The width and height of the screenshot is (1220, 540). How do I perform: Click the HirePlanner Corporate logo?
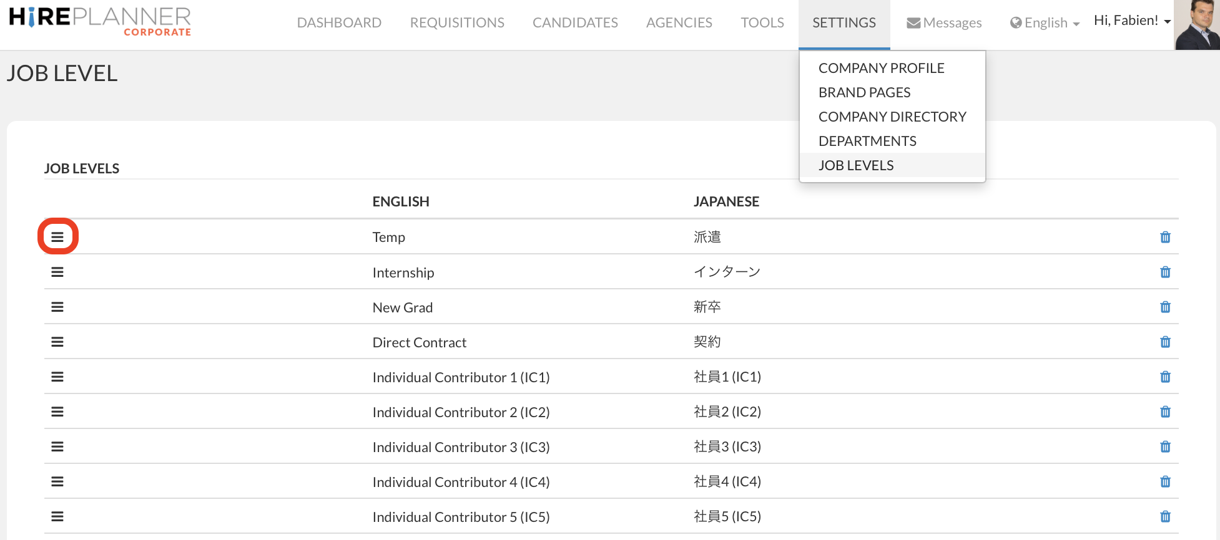click(x=100, y=21)
